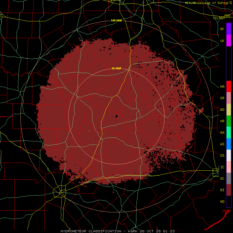Pick the HR green legend swatch
The height and width of the screenshot is (233, 233).
(229, 121)
